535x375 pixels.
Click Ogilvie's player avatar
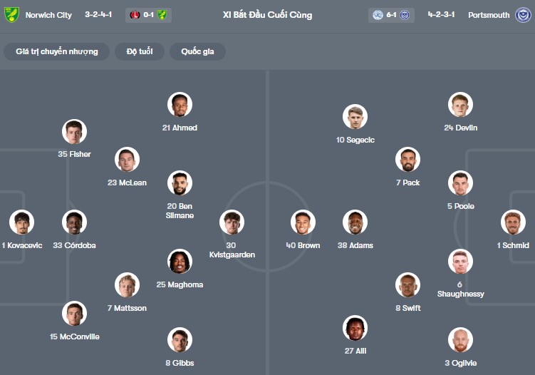(x=461, y=340)
